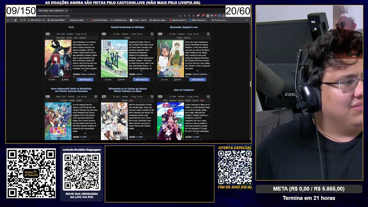Click the page vertical scrollbar thumb
368x207 pixels.
250,84
